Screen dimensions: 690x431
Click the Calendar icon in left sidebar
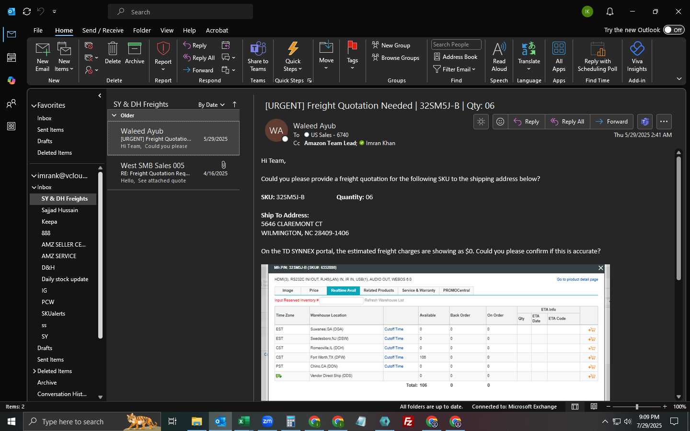[x=11, y=57]
